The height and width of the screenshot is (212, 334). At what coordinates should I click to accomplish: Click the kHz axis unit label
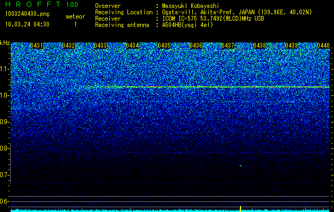[5, 43]
